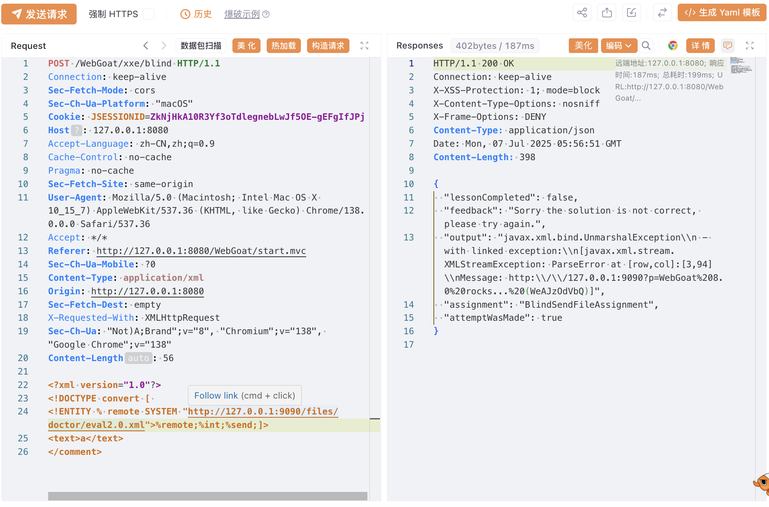Click the Responses panel title
This screenshot has height=507, width=769.
pos(420,46)
